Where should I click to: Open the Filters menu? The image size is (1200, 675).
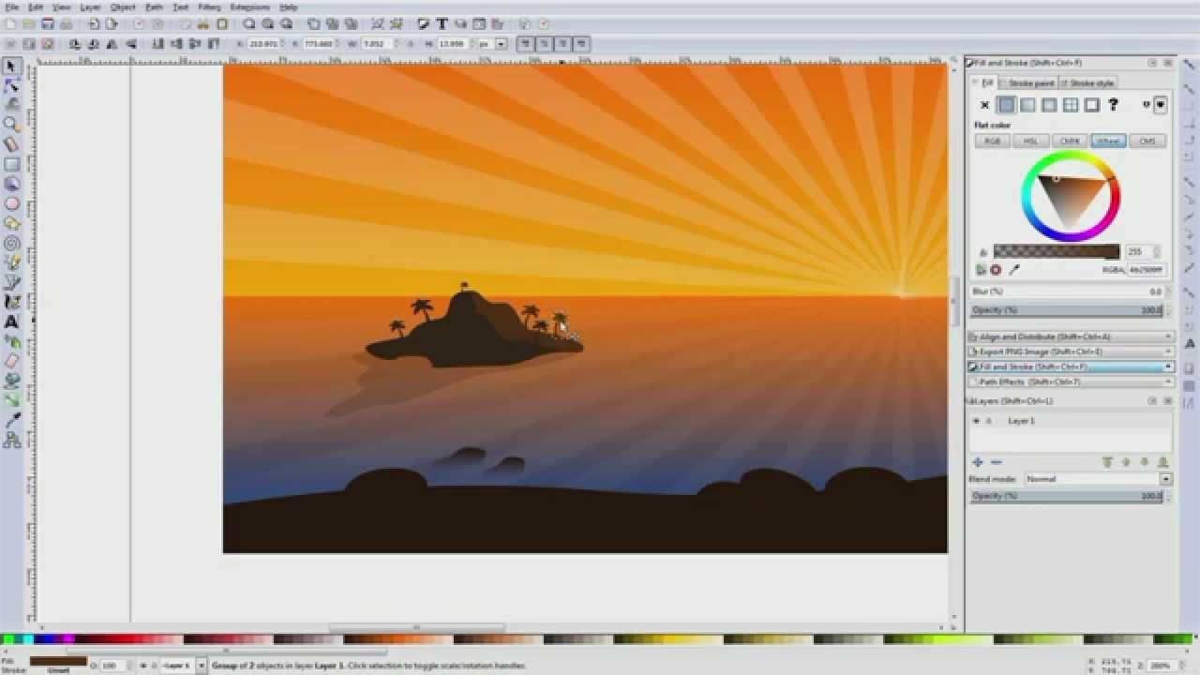point(209,7)
